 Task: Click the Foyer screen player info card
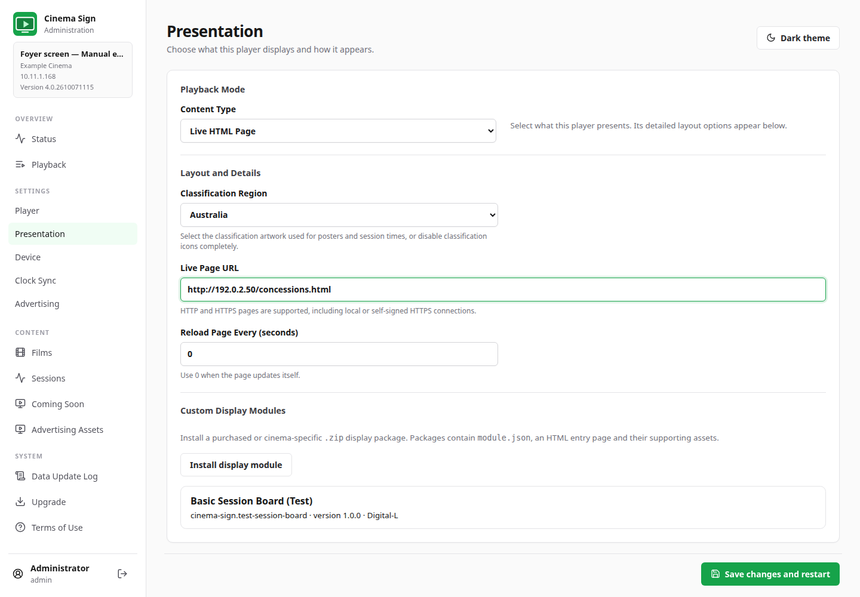tap(73, 70)
